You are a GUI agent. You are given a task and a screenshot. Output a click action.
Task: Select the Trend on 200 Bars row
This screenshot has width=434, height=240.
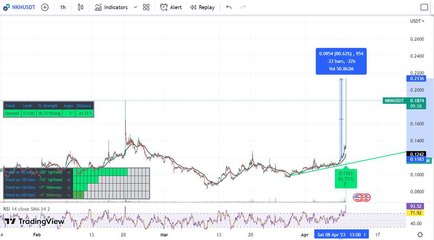click(x=76, y=195)
